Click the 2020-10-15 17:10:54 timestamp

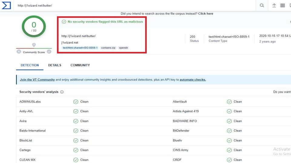(274, 36)
